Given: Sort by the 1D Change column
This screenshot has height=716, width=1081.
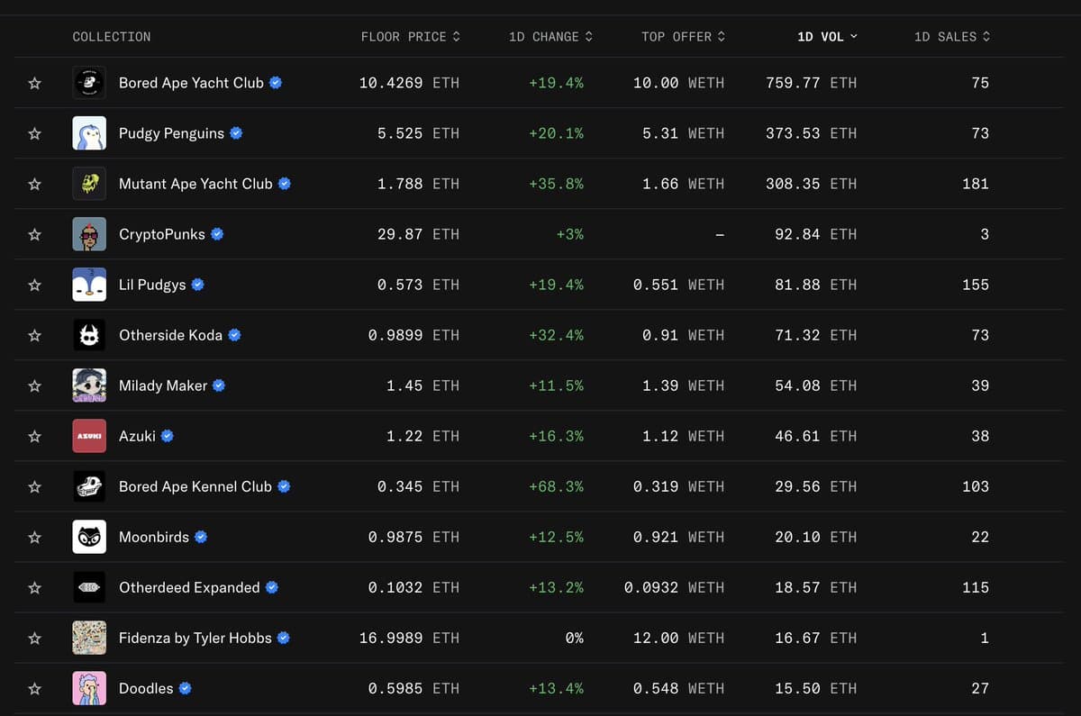Looking at the screenshot, I should pyautogui.click(x=550, y=37).
